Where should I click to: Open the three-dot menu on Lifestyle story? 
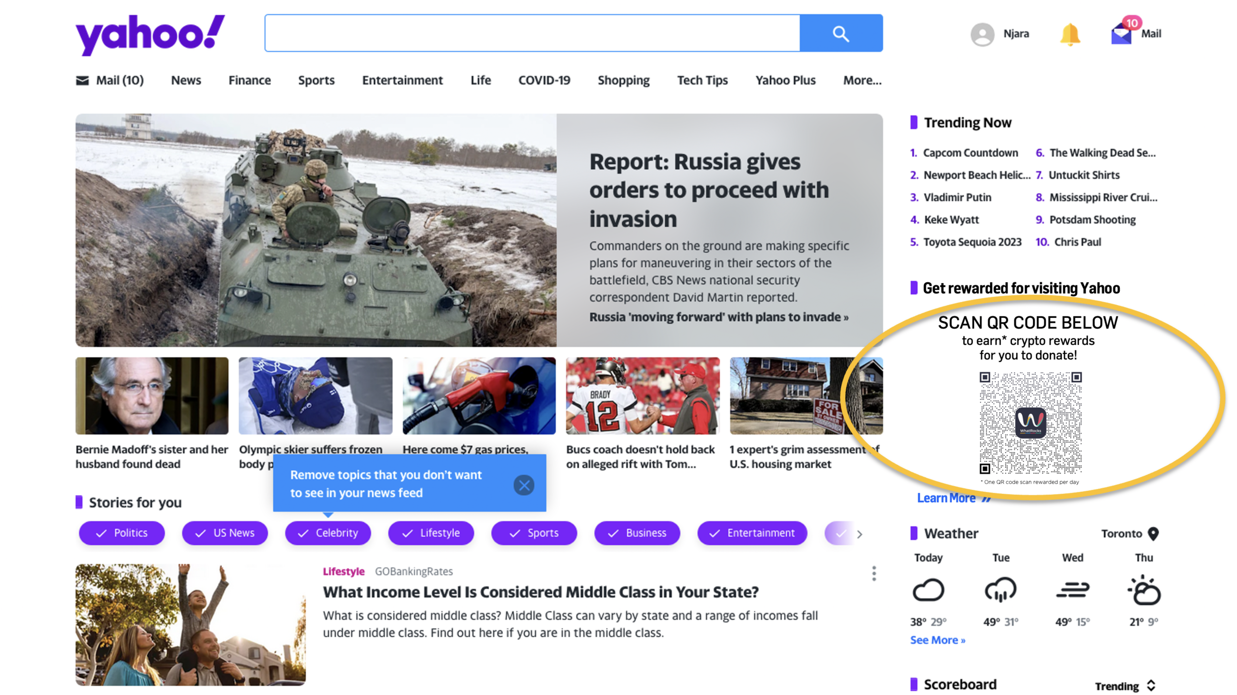click(x=874, y=573)
